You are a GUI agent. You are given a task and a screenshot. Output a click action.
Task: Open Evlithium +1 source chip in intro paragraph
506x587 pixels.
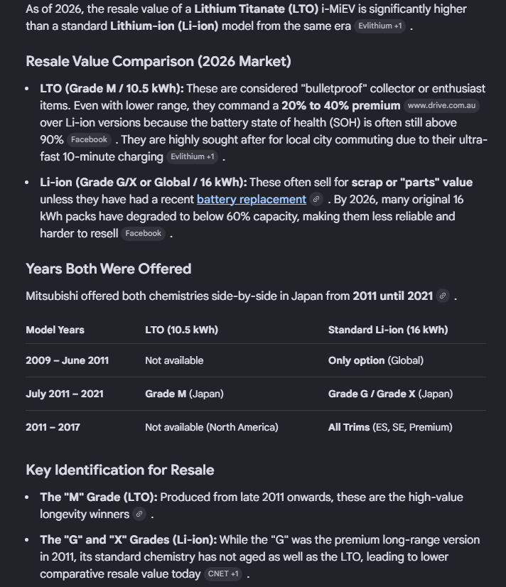click(380, 26)
